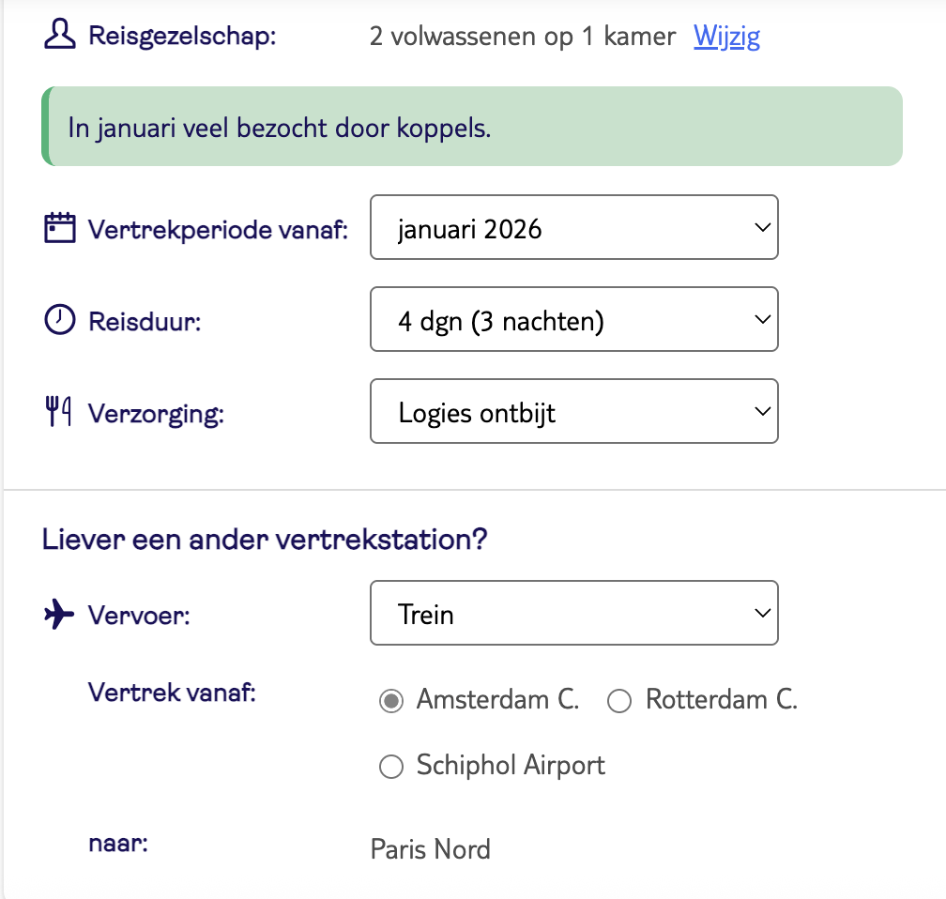Click the calendar icon beside Vertrekperiode vanaf
The height and width of the screenshot is (899, 946).
(59, 228)
